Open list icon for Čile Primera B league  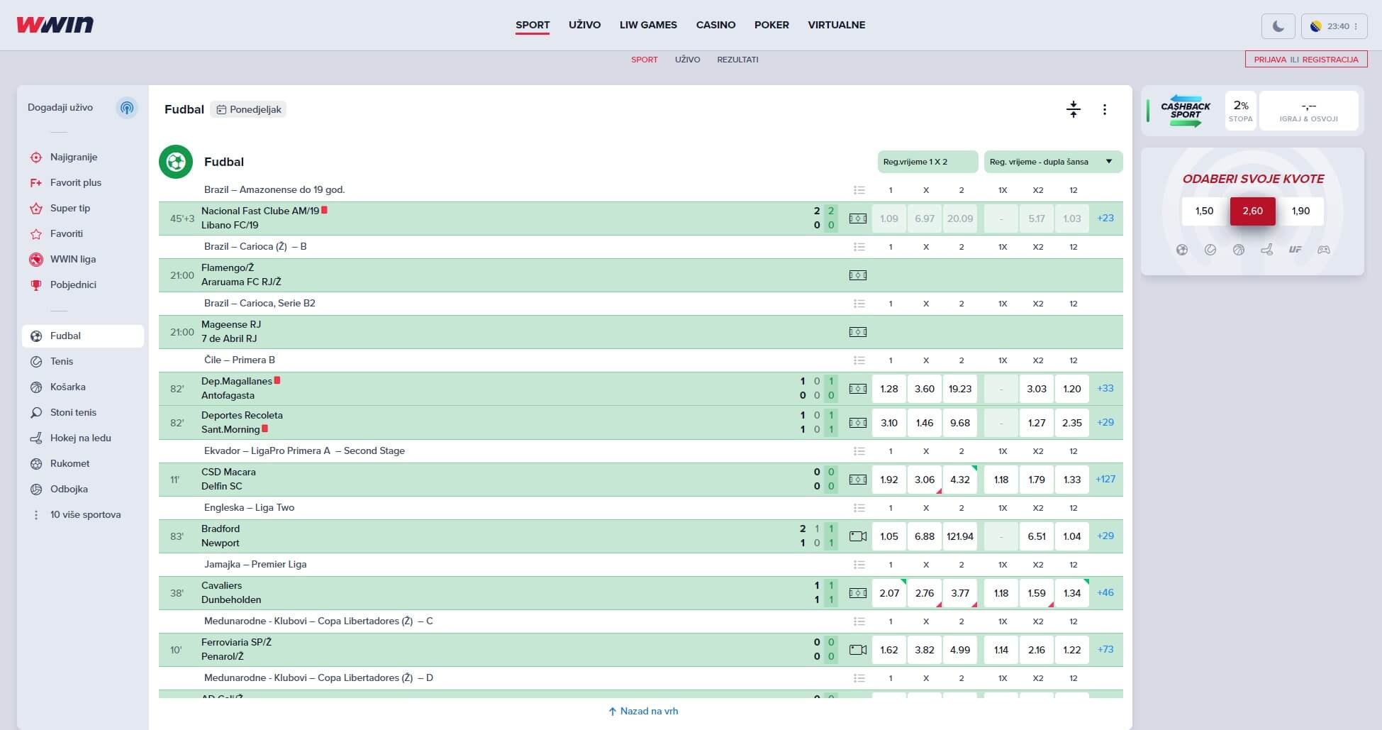(x=859, y=360)
